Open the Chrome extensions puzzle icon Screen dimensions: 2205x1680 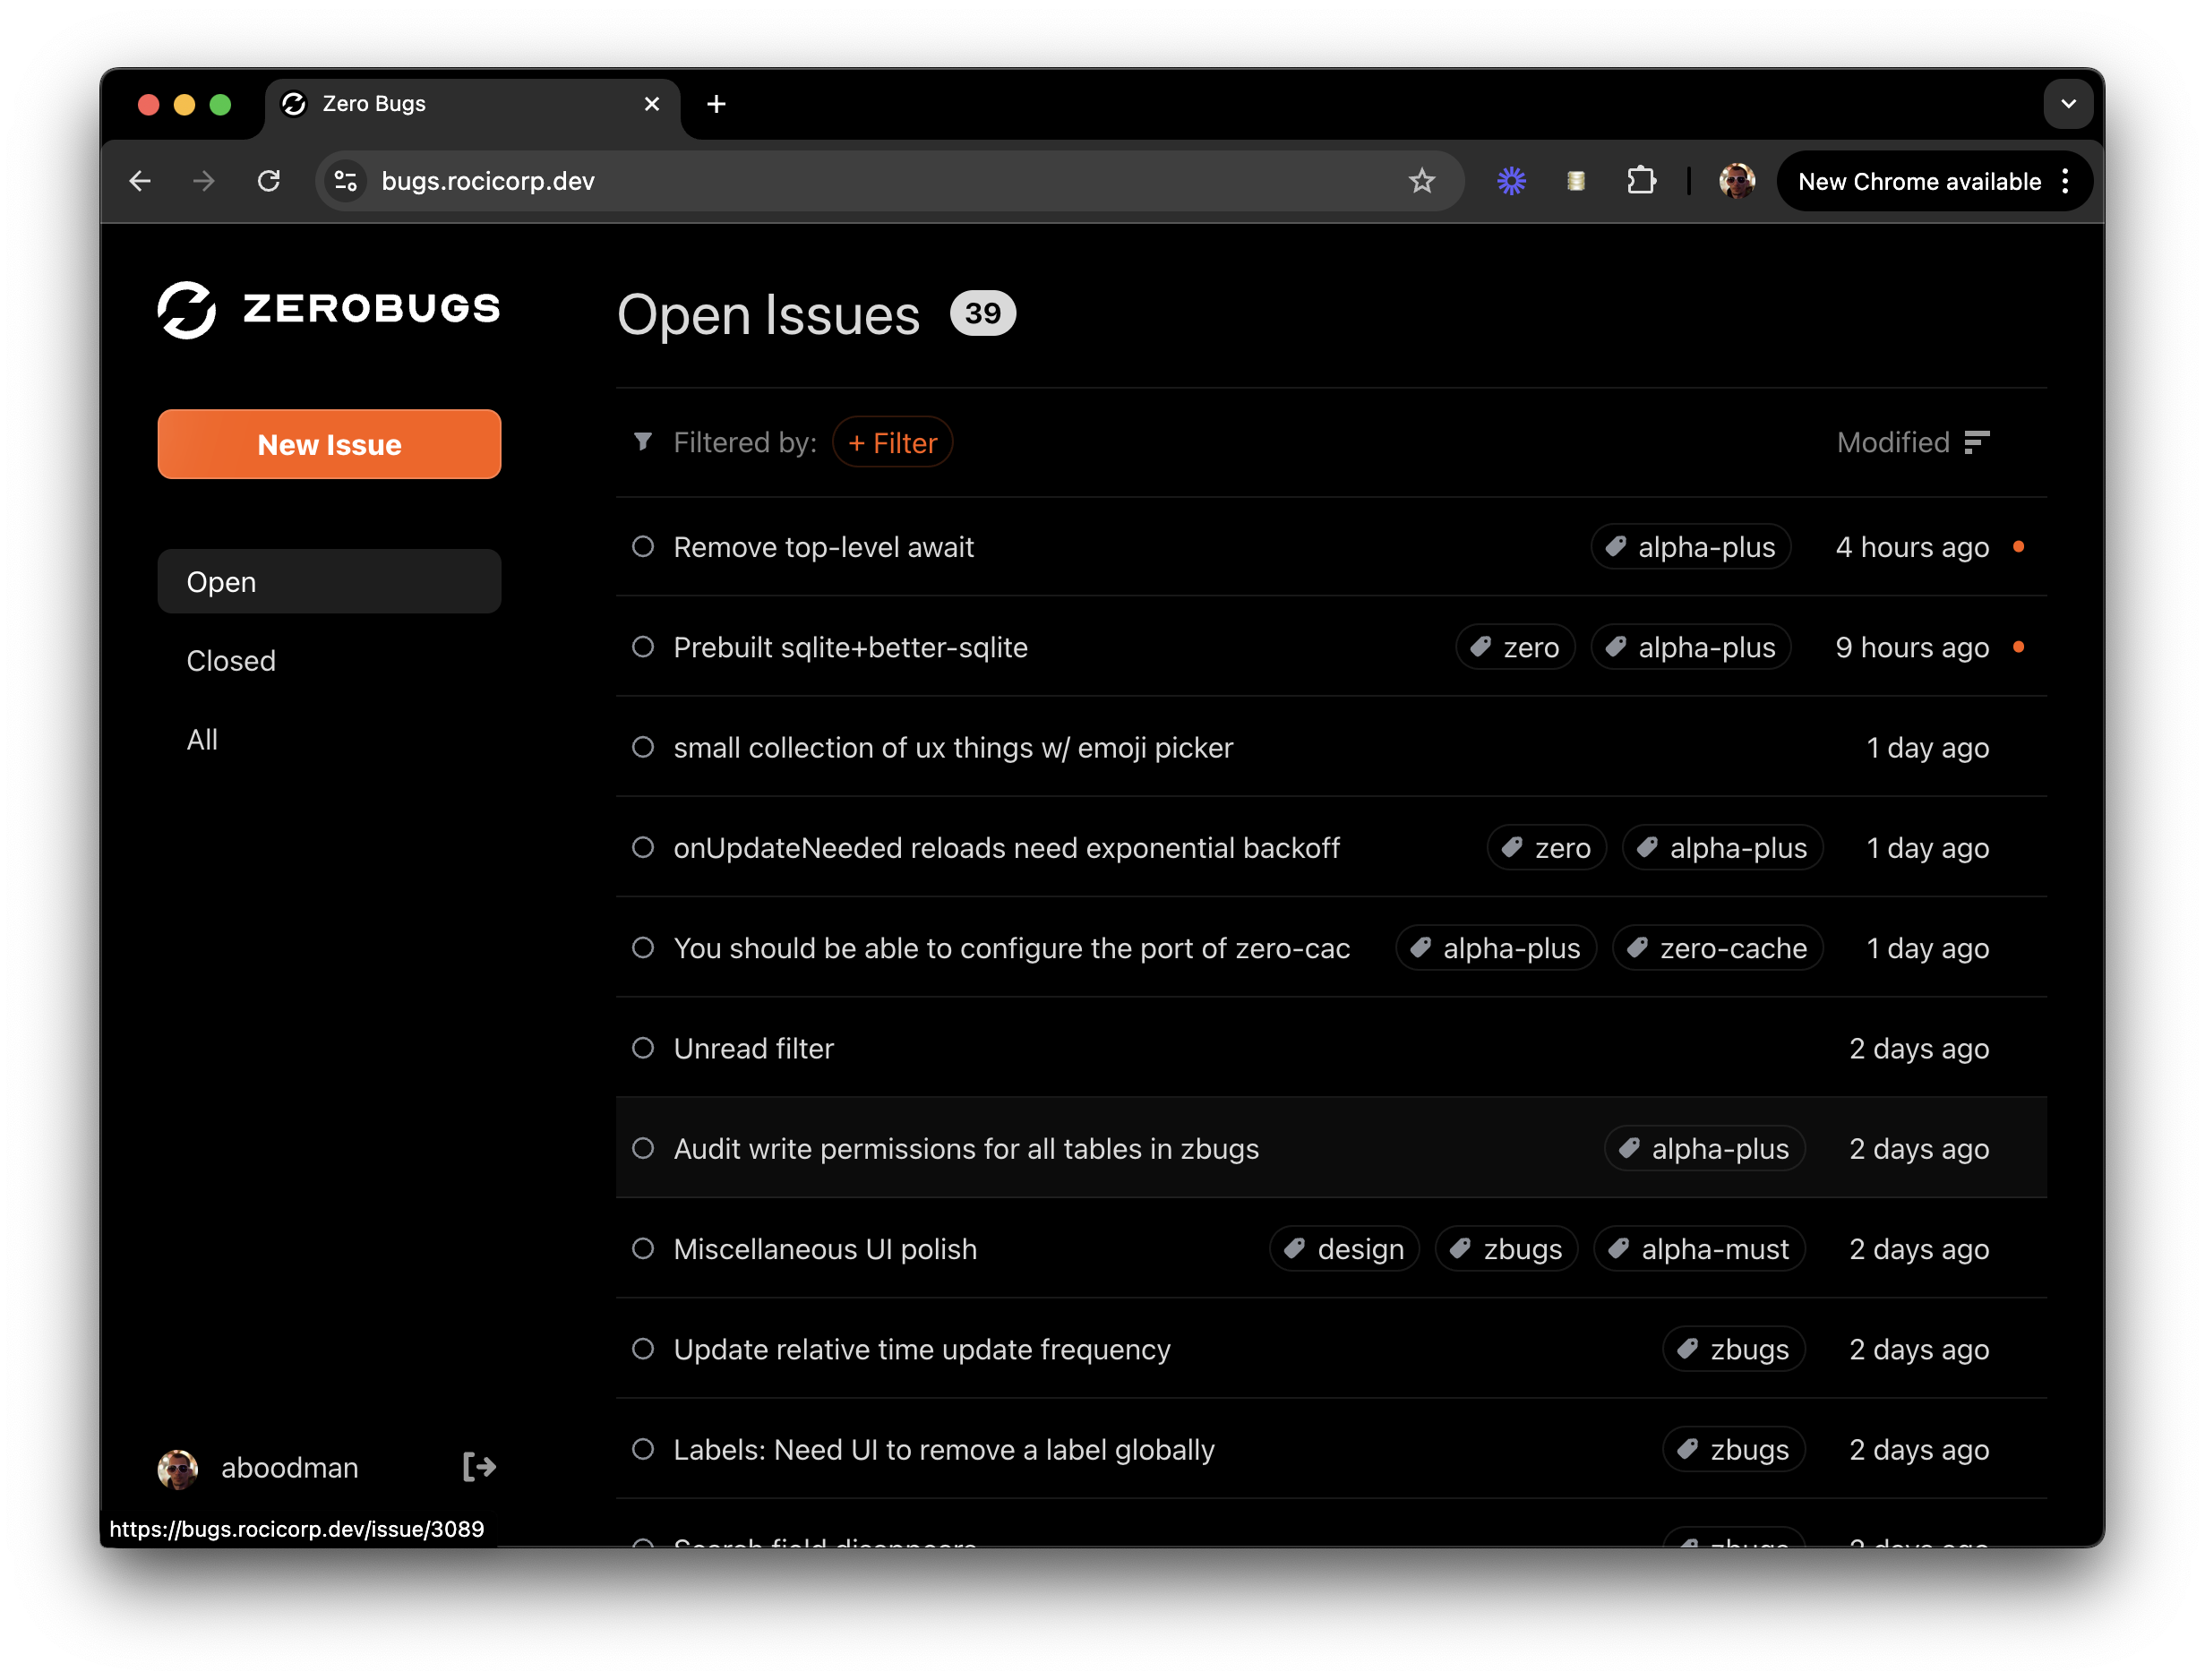[1640, 181]
